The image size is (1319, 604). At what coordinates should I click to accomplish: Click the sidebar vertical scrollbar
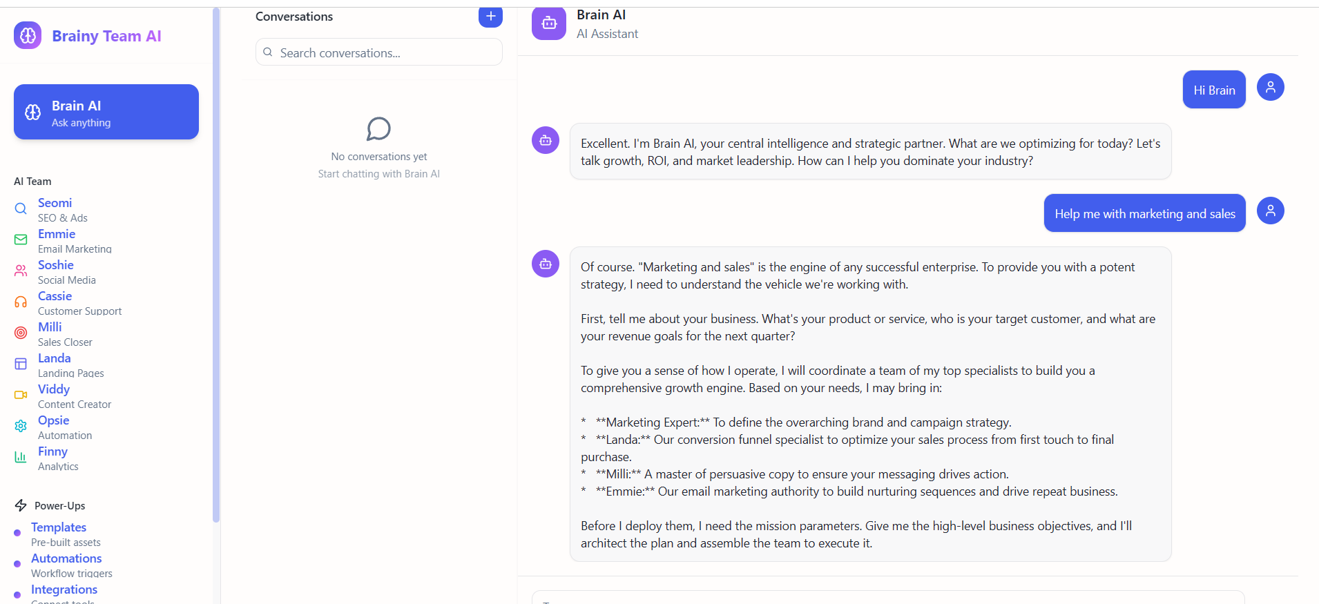point(216,266)
